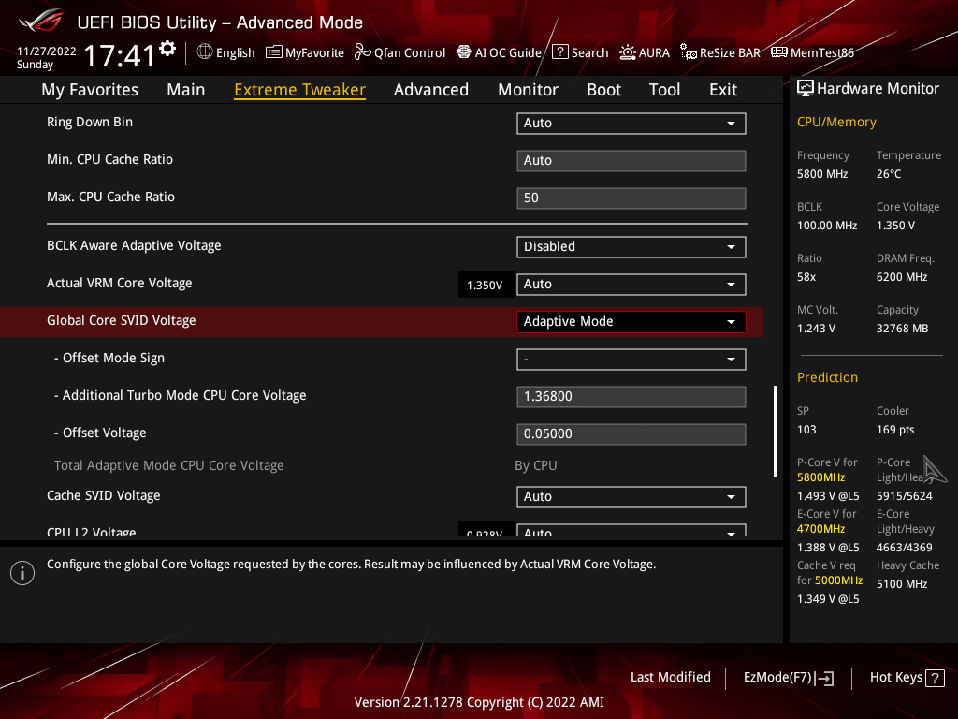
Task: Switch to the Boot tab
Action: coord(603,90)
